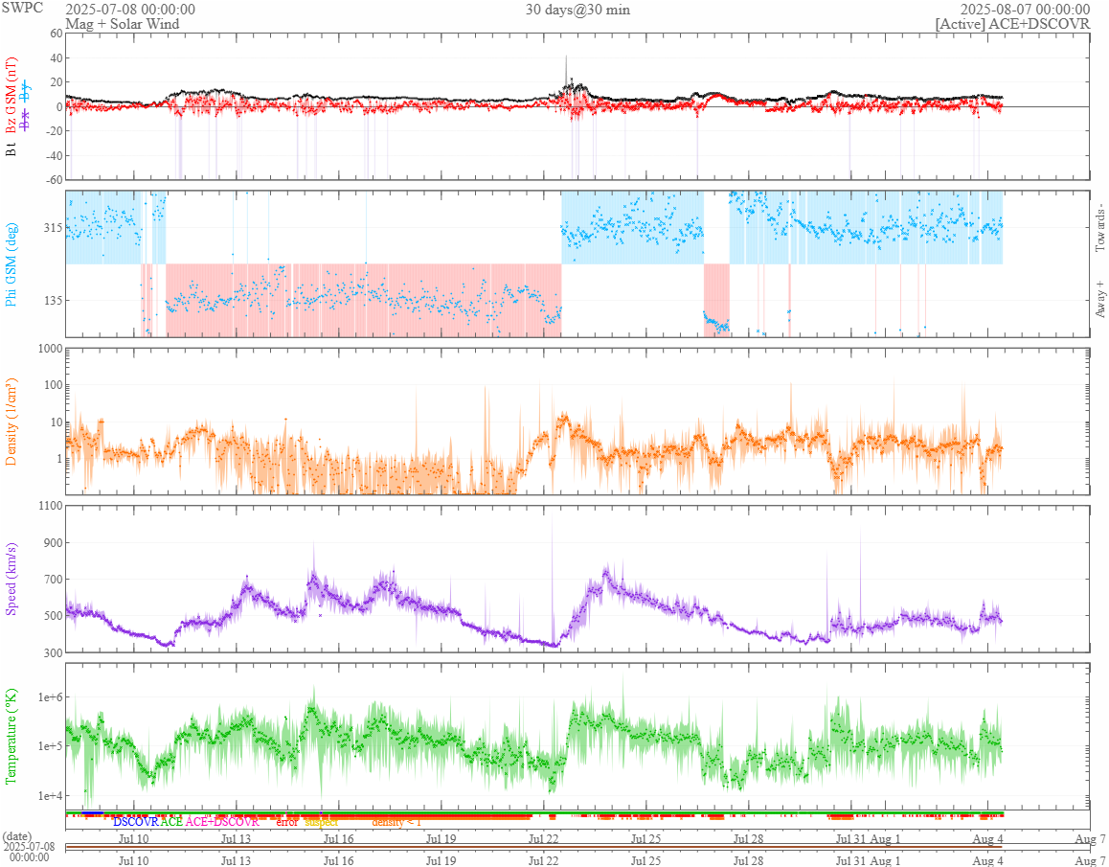
Task: Click the red 'error' legend entry
Action: point(287,822)
